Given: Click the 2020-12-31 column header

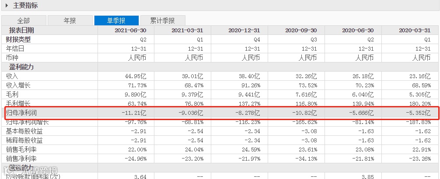Looking at the screenshot, I should coord(244,31).
